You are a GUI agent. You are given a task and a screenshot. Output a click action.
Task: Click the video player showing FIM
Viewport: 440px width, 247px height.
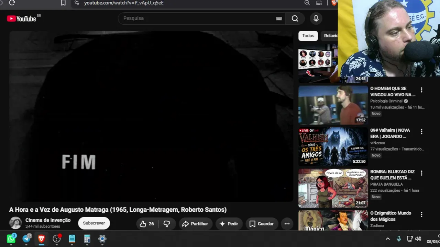point(151,116)
